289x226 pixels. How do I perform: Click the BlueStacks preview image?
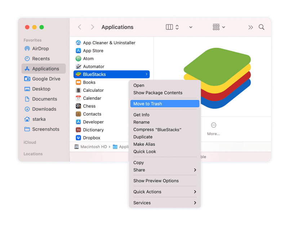217,77
